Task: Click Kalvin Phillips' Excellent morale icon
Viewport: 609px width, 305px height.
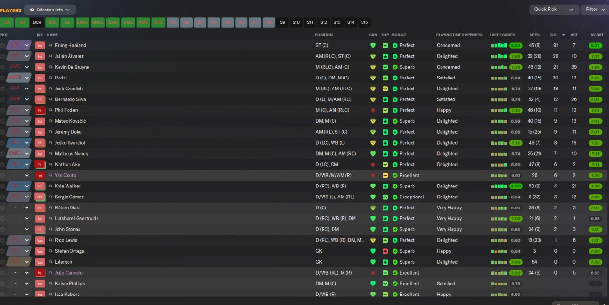Action: pyautogui.click(x=395, y=284)
